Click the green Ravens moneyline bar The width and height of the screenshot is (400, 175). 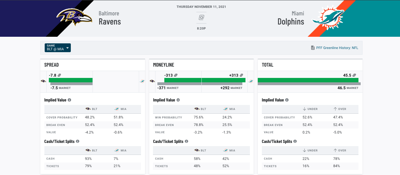183,80
